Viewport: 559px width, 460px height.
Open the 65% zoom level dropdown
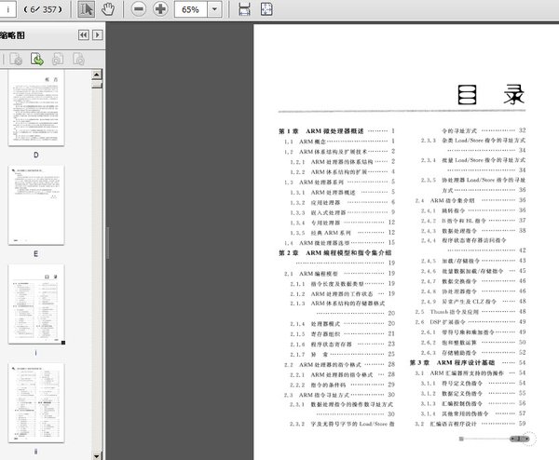click(x=214, y=9)
